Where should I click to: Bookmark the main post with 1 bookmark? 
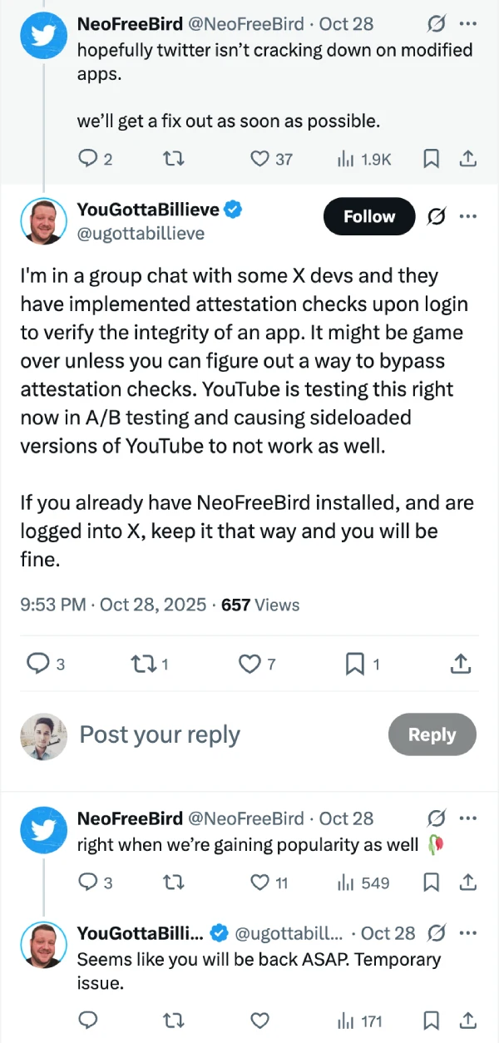[355, 663]
